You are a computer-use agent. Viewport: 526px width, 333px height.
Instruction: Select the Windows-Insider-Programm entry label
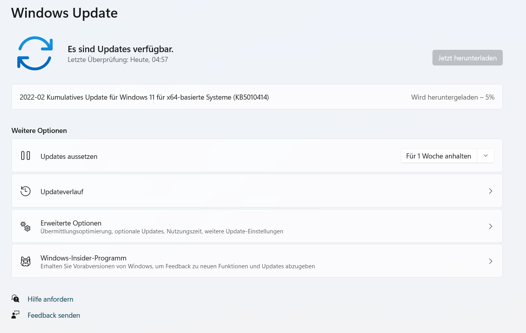click(x=83, y=258)
